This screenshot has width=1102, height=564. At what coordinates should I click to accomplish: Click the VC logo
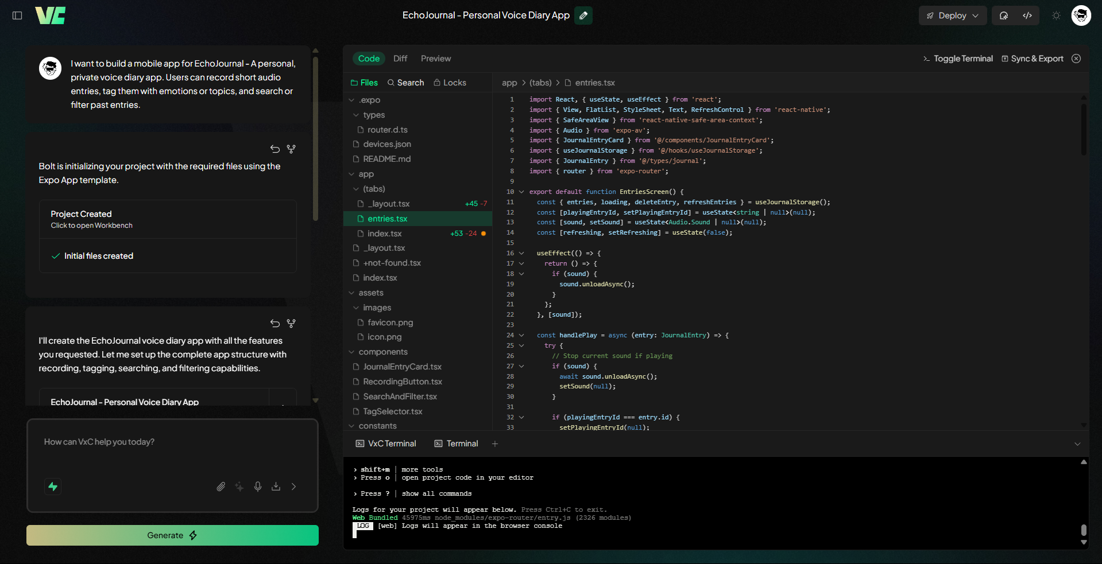coord(51,15)
